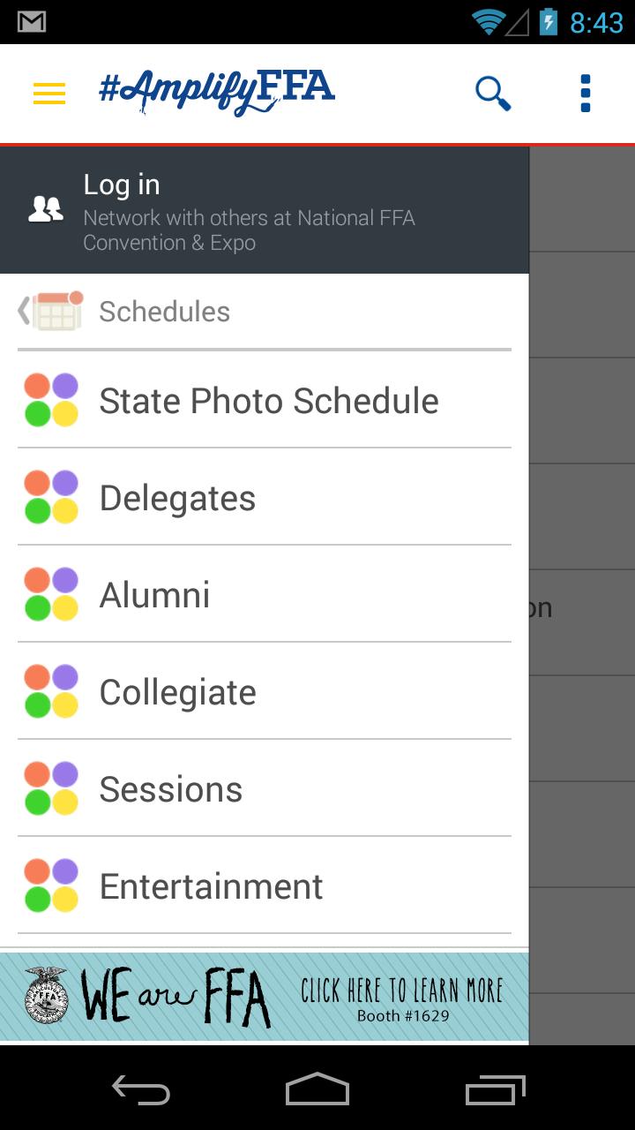Tap the #AmplifyFFA logo title
635x1130 pixels.
[217, 91]
